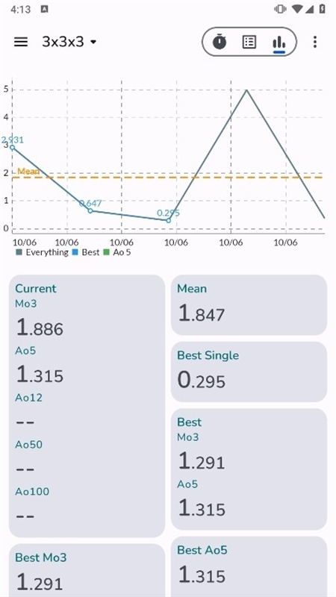Click the dropdown arrow beside 3x3x3
This screenshot has width=336, height=597.
[93, 42]
